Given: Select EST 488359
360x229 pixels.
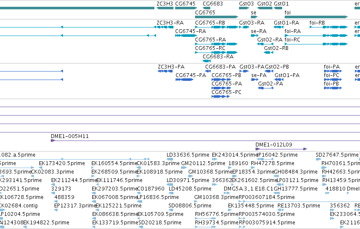Looking at the screenshot, I should point(56,201).
